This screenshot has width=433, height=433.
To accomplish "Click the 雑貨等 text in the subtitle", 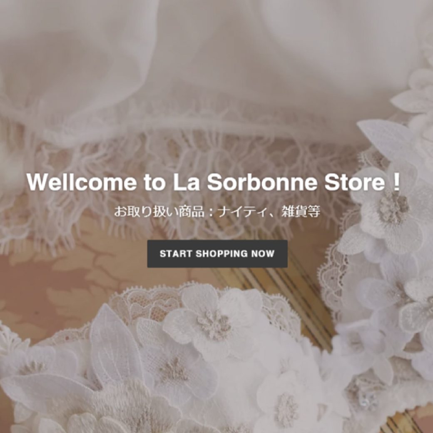I will (x=301, y=212).
